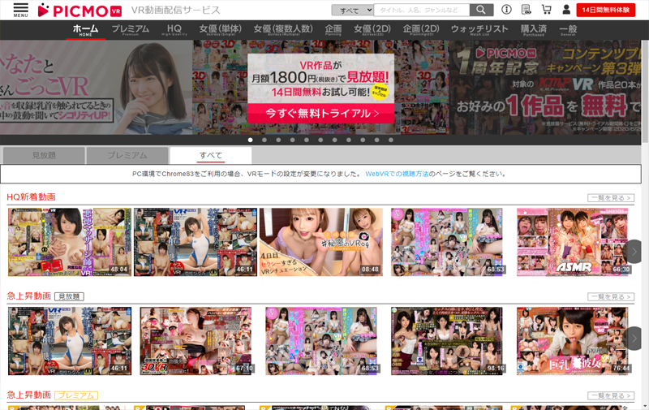Select the last banner carousel dot

point(391,140)
